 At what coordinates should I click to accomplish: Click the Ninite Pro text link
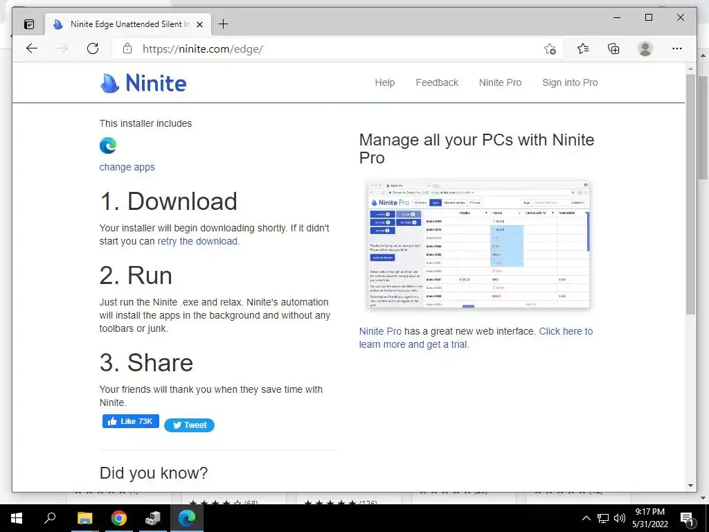pyautogui.click(x=380, y=331)
